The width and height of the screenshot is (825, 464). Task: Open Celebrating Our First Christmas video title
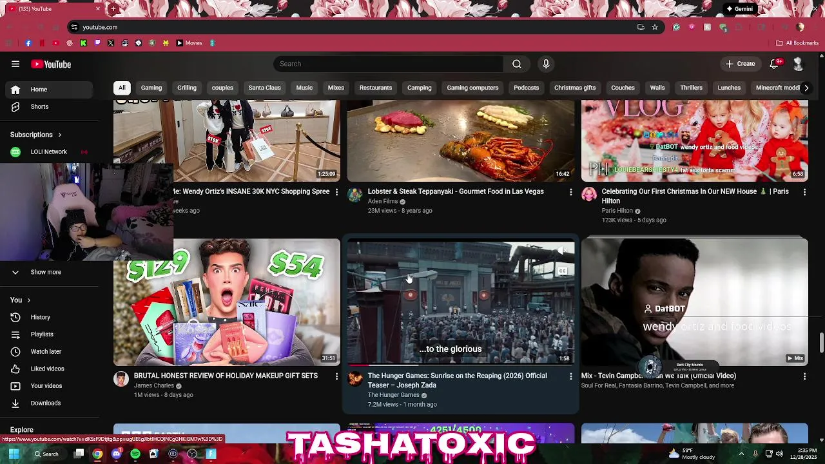click(695, 196)
